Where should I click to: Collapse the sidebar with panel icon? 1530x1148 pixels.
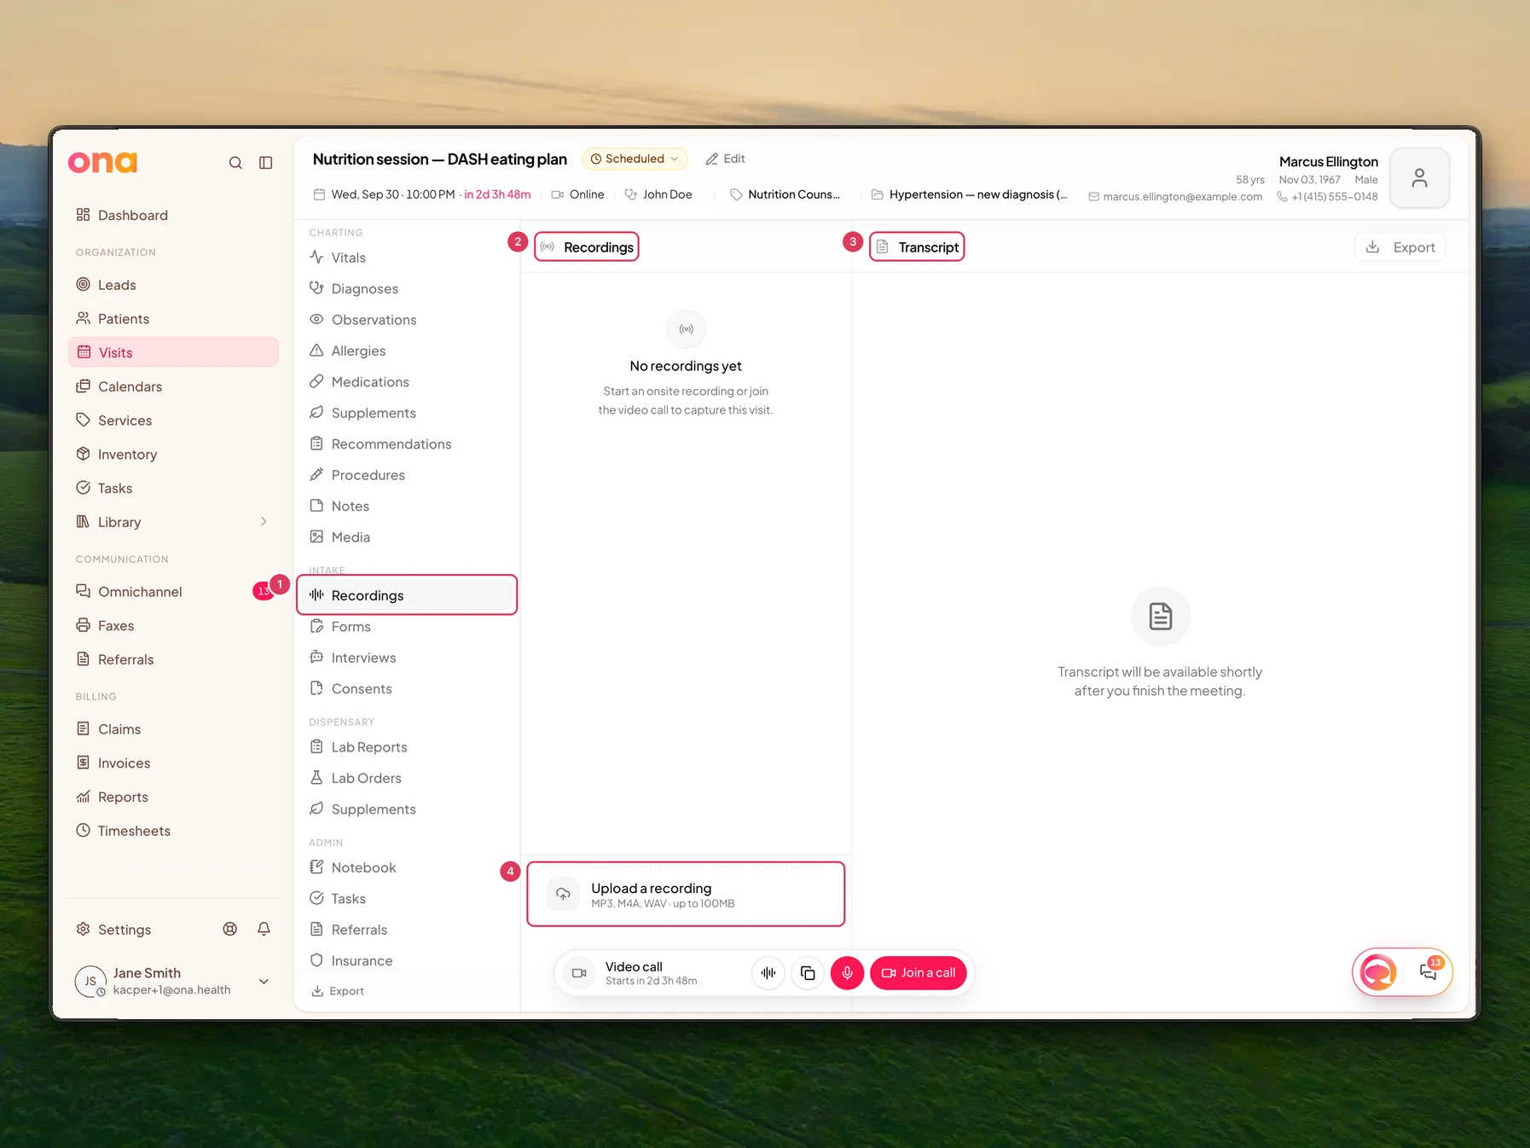(x=266, y=163)
